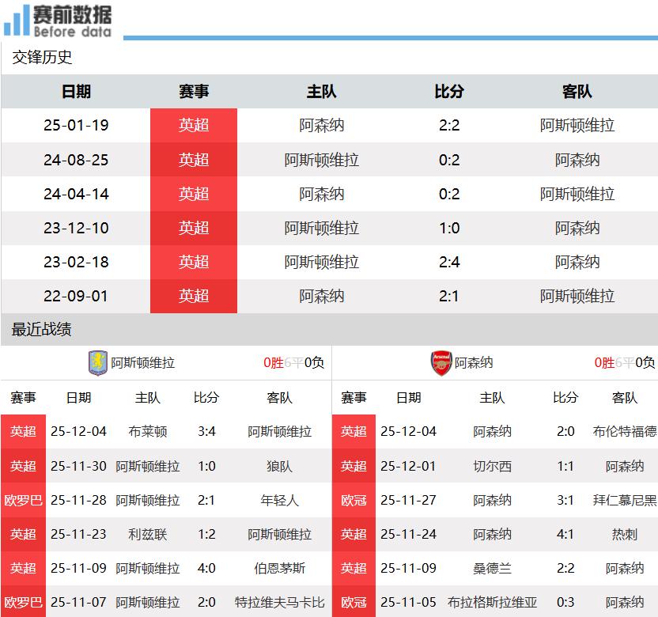Click the 0胜6平0负 record beside Arsenal
The height and width of the screenshot is (617, 658).
pos(625,363)
